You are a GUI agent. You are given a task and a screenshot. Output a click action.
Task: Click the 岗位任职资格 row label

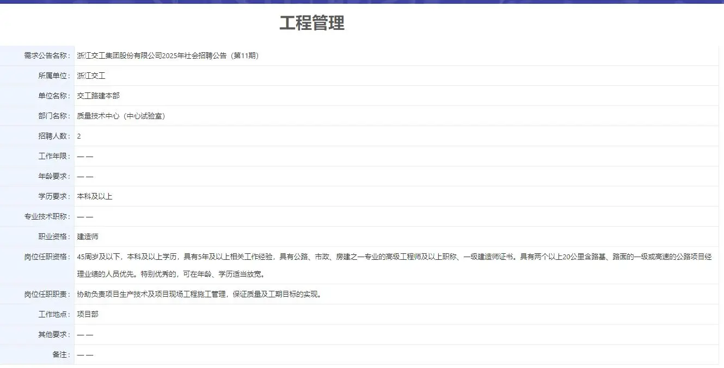click(47, 257)
